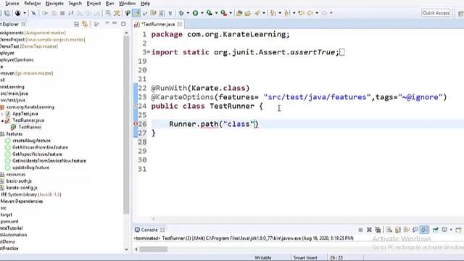
Task: Click the Save All toolbar icon
Action: point(7,13)
